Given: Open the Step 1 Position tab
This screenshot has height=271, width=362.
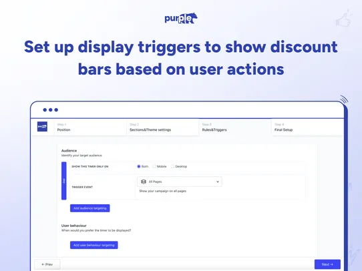Looking at the screenshot, I should click(x=90, y=127).
